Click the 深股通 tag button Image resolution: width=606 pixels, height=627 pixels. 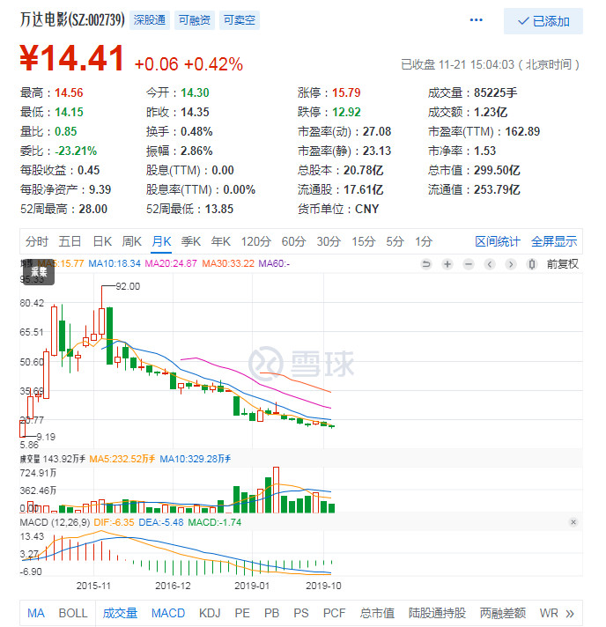pyautogui.click(x=151, y=19)
